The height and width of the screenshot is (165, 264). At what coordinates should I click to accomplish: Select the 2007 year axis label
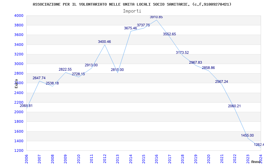point(39,159)
